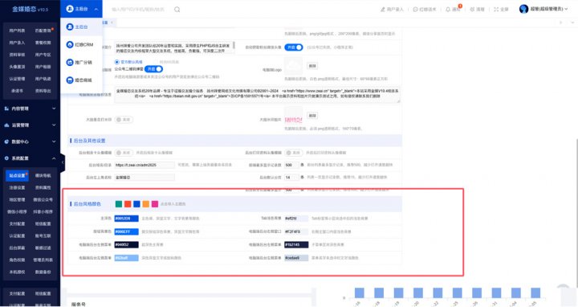Click the 用户录入 pencil icon

(383, 9)
